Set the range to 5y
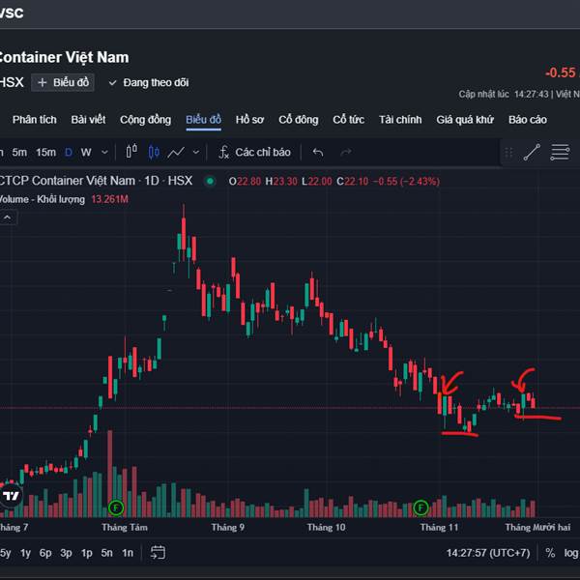 (x=5, y=553)
